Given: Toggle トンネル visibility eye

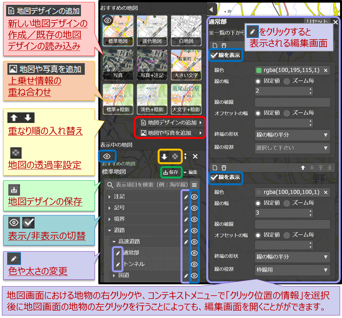Looking at the screenshot, I should tap(194, 264).
